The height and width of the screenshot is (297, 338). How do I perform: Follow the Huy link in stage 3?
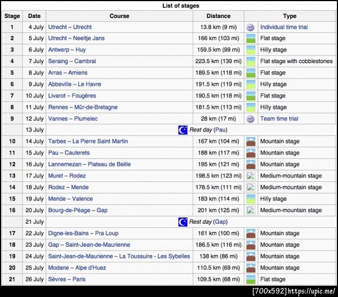click(x=81, y=50)
